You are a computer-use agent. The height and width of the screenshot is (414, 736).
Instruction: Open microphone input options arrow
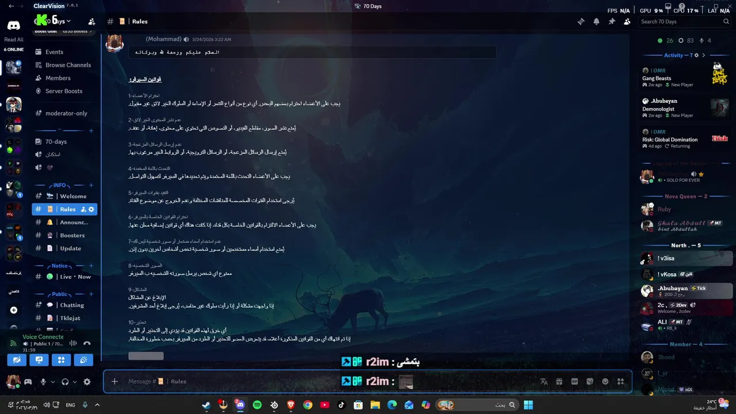point(53,382)
